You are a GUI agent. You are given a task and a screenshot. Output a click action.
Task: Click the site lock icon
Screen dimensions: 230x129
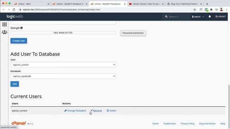[x=20, y=10]
